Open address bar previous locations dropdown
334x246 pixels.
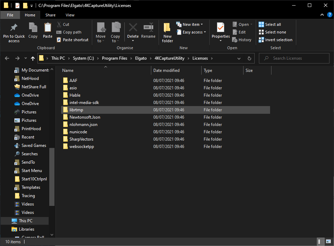(239, 58)
